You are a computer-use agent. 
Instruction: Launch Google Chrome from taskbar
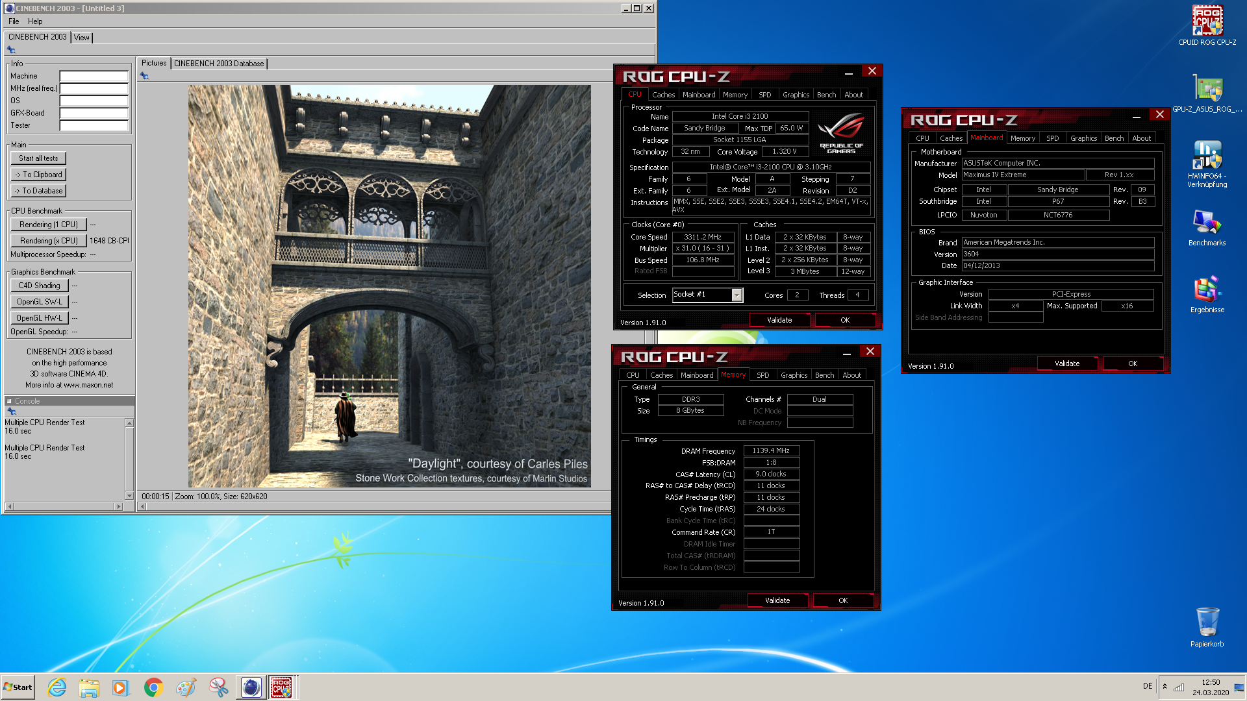point(153,687)
